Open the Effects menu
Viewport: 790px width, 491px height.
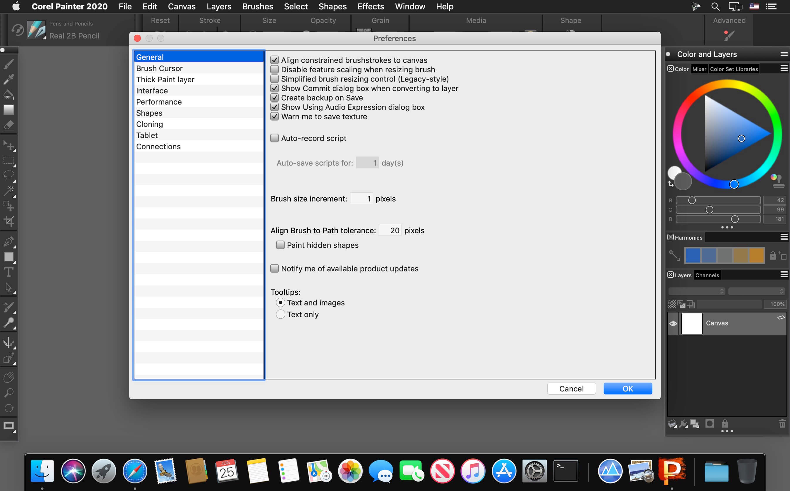[x=371, y=6]
